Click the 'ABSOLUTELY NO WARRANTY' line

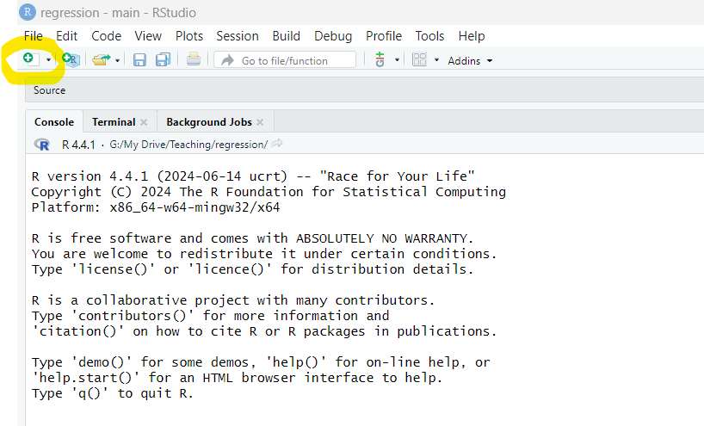click(252, 238)
